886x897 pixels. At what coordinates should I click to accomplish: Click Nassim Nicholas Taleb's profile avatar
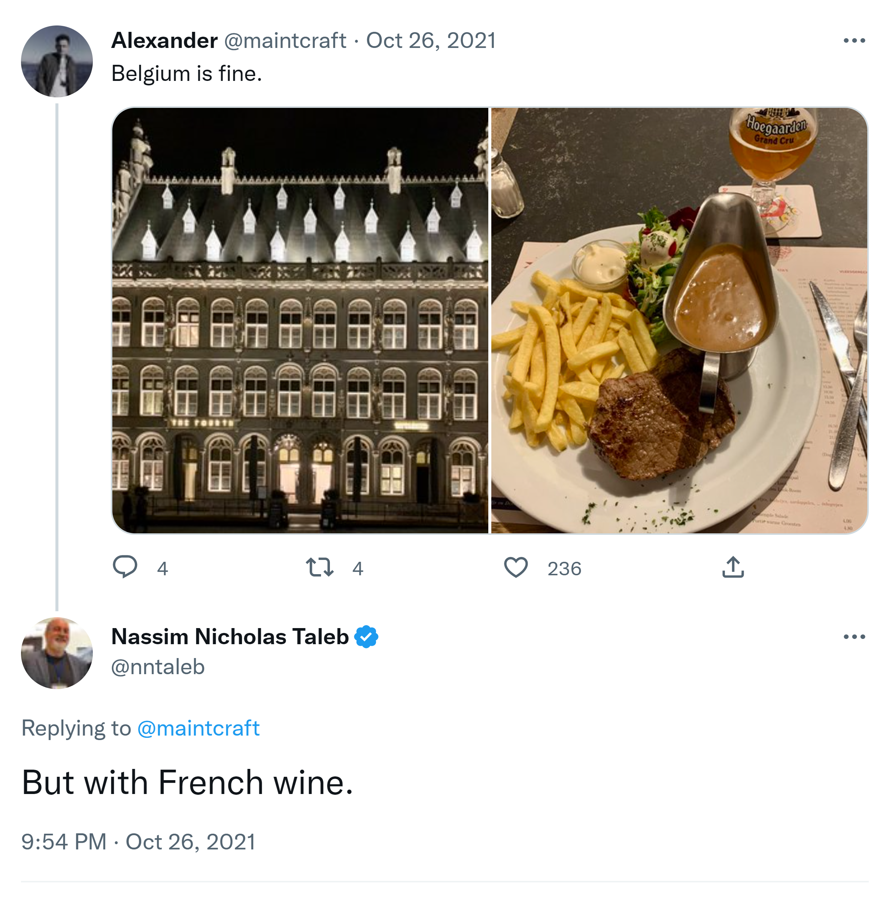pos(57,653)
